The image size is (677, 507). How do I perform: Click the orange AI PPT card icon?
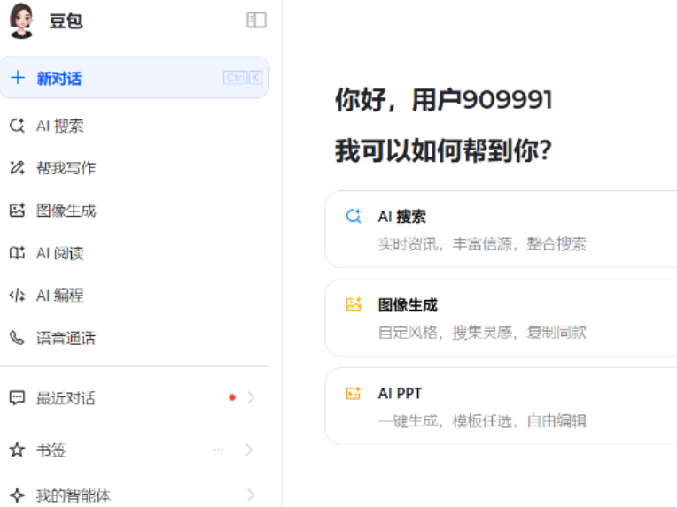354,393
